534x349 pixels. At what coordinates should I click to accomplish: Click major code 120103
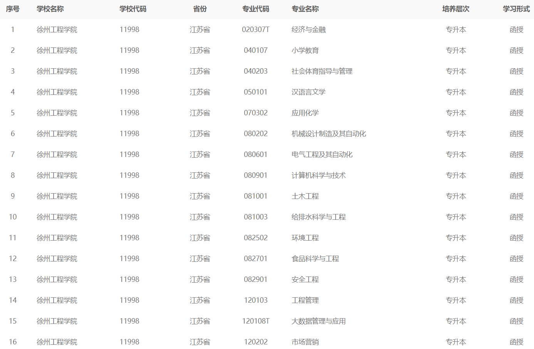256,300
